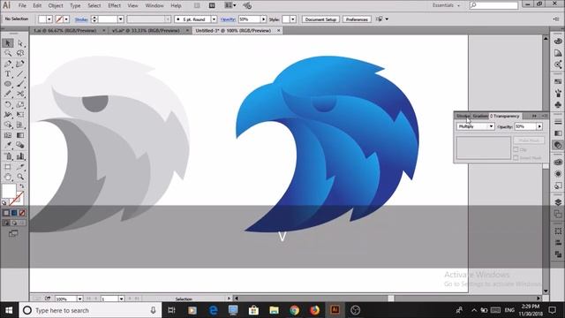565x318 pixels.
Task: Open Google Chrome from taskbar
Action: pos(294,310)
